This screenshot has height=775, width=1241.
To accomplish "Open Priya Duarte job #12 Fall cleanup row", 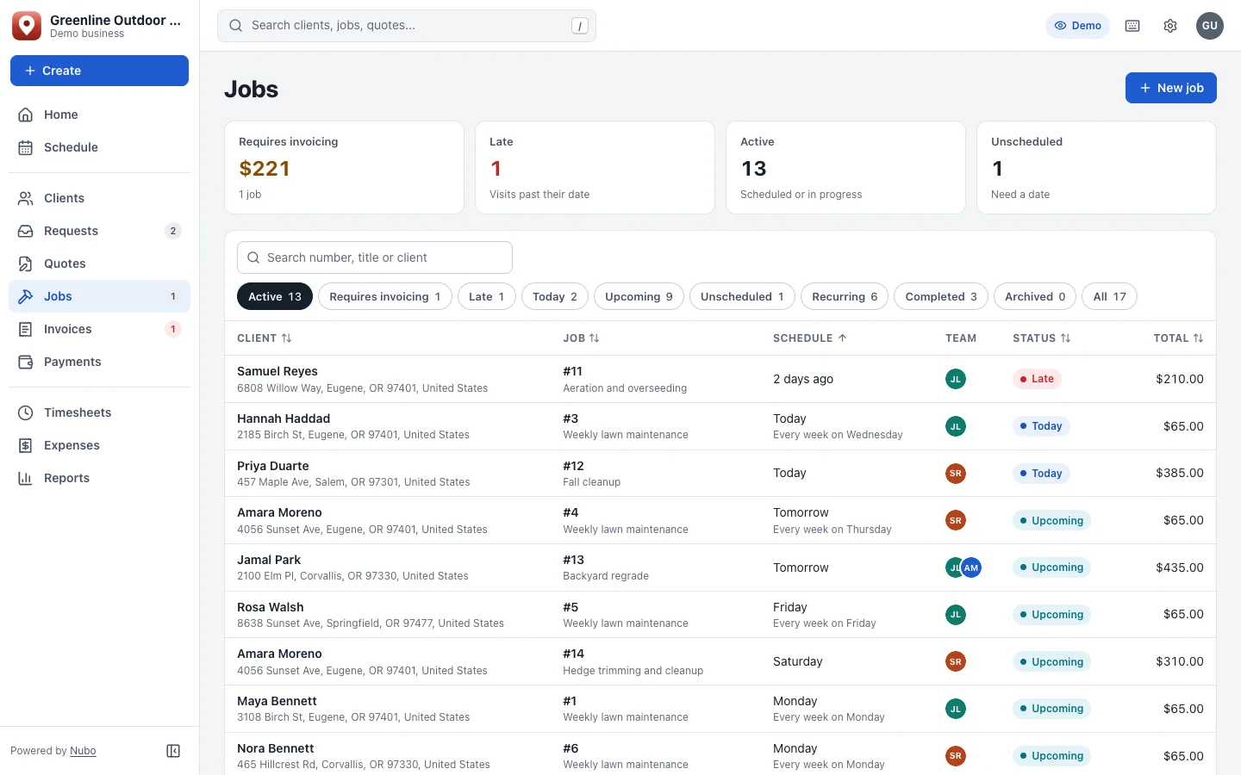I will pyautogui.click(x=720, y=474).
